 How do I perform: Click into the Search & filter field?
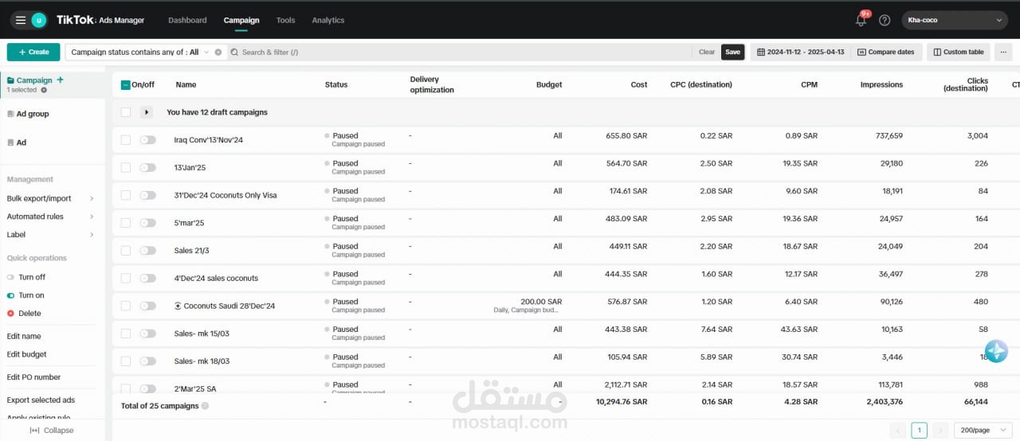tap(458, 52)
